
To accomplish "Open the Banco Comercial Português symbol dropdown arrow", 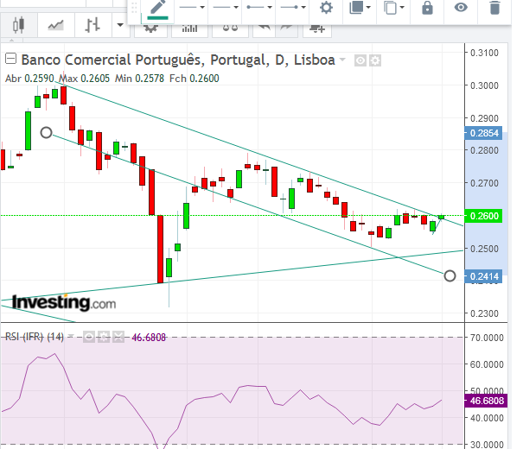I will tap(342, 60).
